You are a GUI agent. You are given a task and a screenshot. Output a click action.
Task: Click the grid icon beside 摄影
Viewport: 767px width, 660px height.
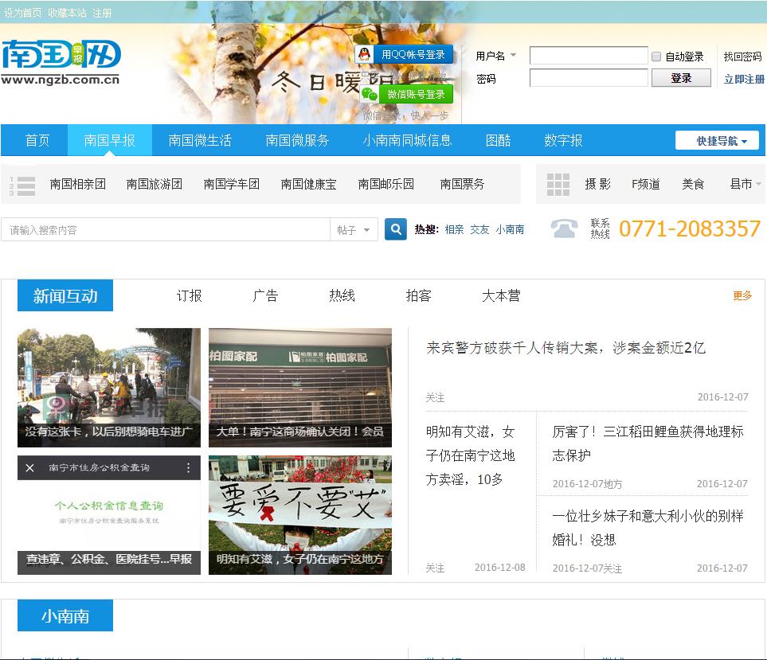(x=558, y=185)
